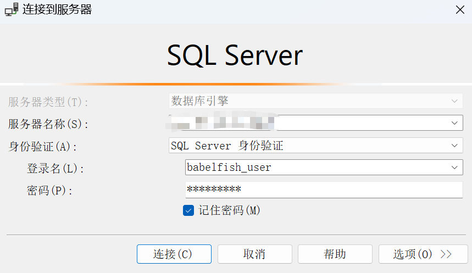Focus the 密码 password field
Screen dimensions: 472x273
coord(324,190)
